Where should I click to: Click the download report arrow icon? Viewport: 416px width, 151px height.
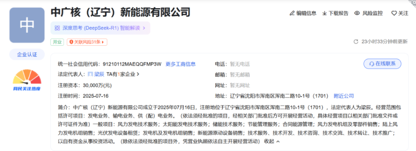click(x=325, y=13)
